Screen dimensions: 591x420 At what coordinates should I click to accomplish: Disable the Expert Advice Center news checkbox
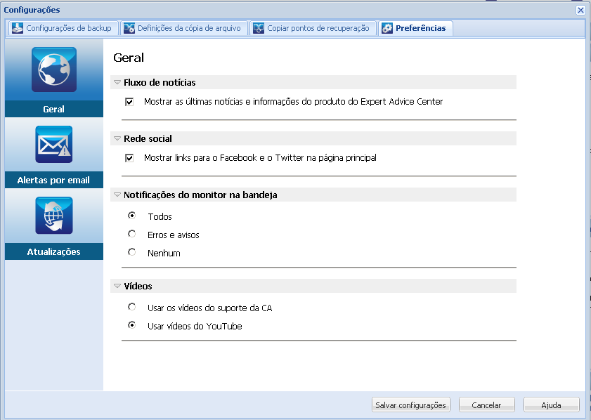coord(129,102)
